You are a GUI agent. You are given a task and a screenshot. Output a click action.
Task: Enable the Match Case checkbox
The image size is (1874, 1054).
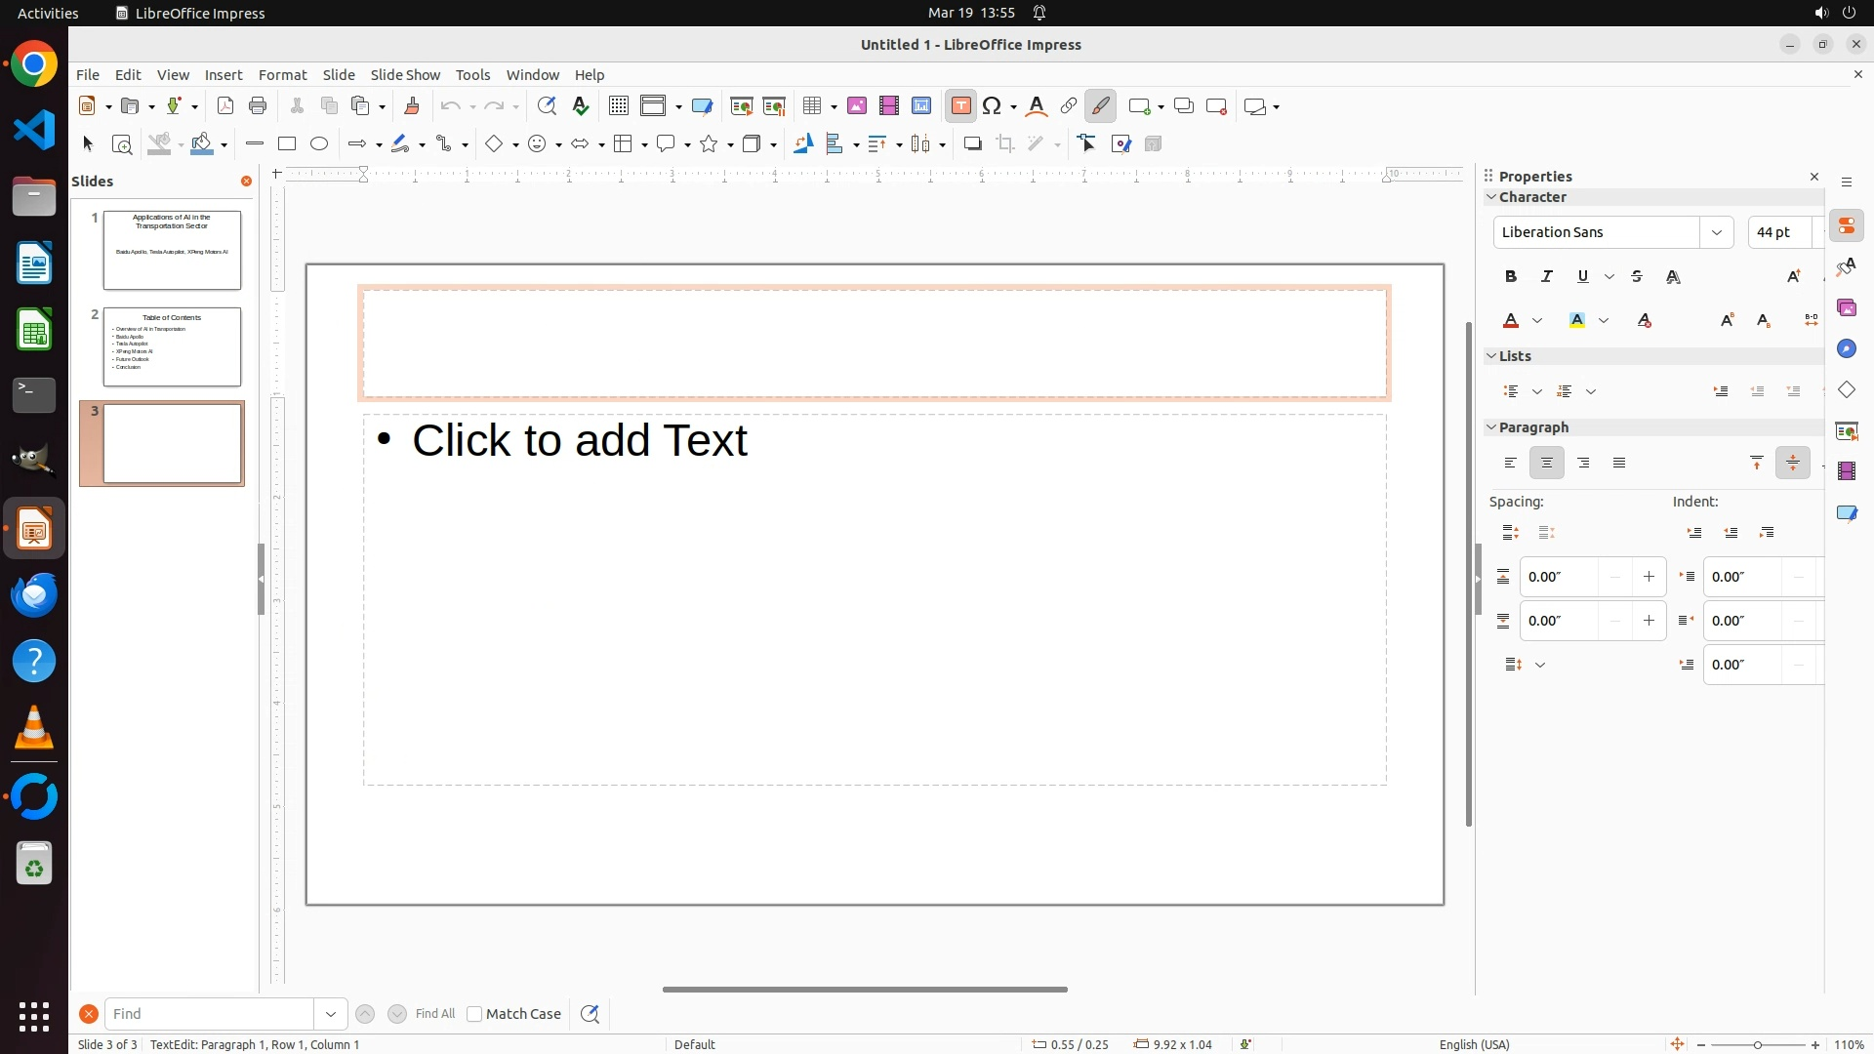tap(474, 1014)
